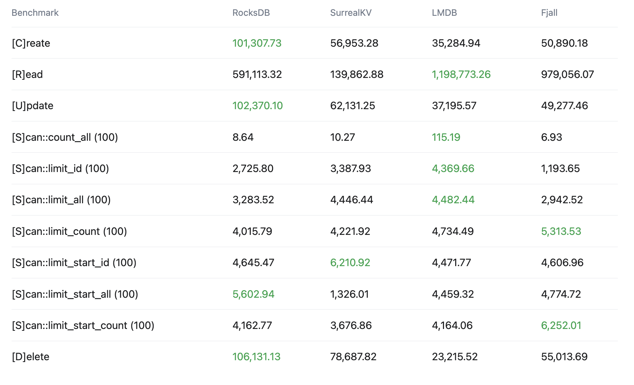This screenshot has width=634, height=385.
Task: Select the [S]can::limit_all (100) label
Action: point(61,200)
